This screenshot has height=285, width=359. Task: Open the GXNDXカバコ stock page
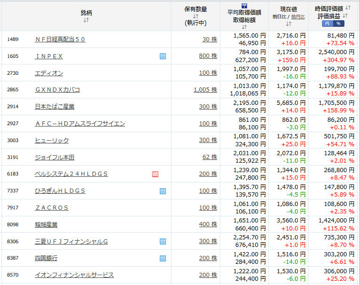point(57,90)
